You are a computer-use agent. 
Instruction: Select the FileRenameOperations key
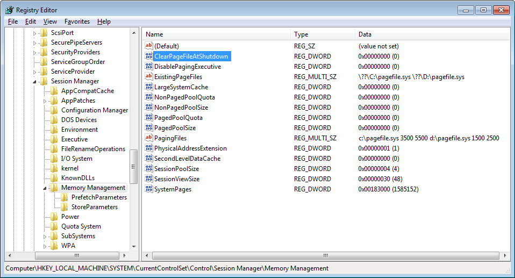coord(94,149)
